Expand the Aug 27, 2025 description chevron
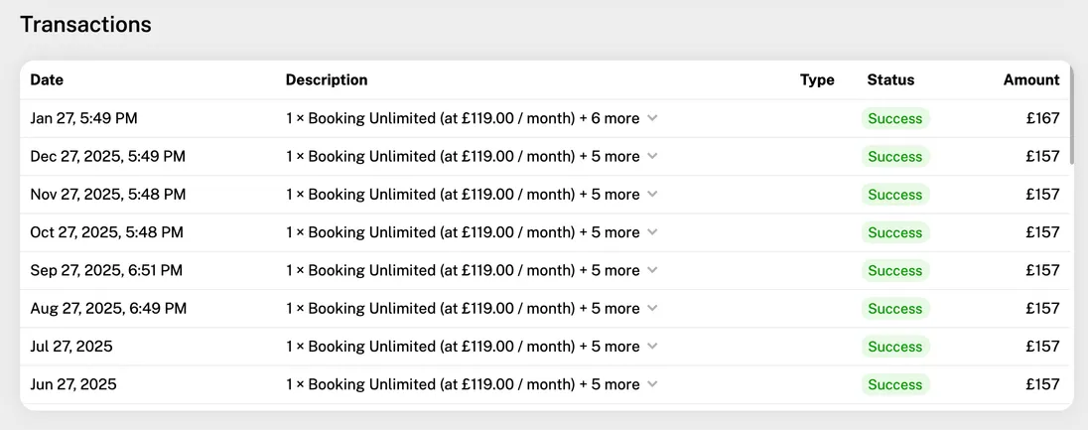1088x430 pixels. coord(652,309)
